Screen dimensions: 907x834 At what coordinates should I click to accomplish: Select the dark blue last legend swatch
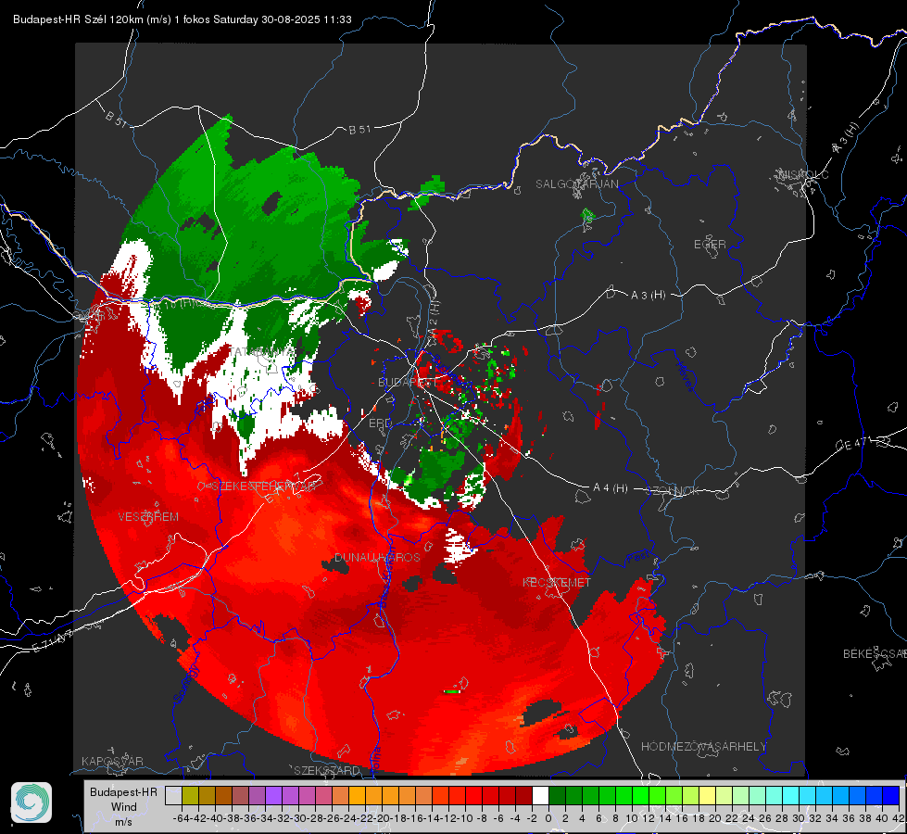pyautogui.click(x=891, y=796)
